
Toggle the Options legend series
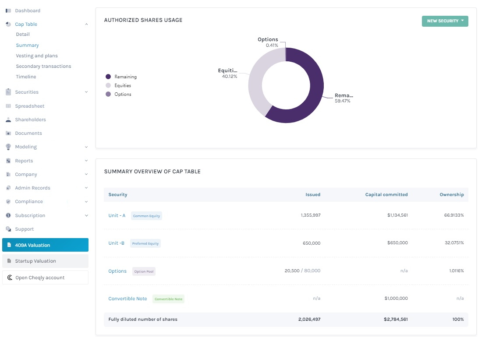(119, 94)
